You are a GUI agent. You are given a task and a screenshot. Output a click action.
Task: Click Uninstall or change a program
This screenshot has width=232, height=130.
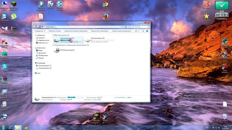point(76,31)
